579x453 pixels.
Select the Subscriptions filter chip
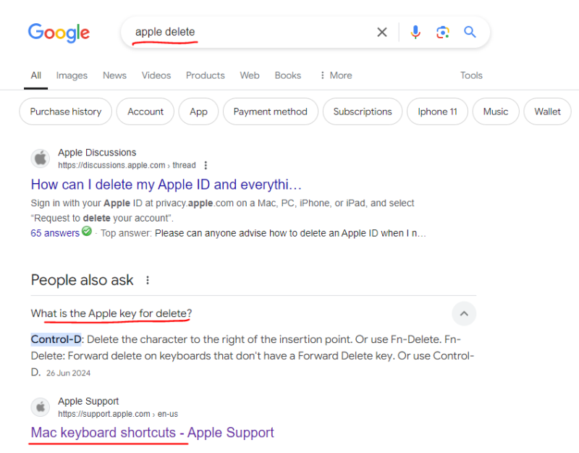click(363, 111)
